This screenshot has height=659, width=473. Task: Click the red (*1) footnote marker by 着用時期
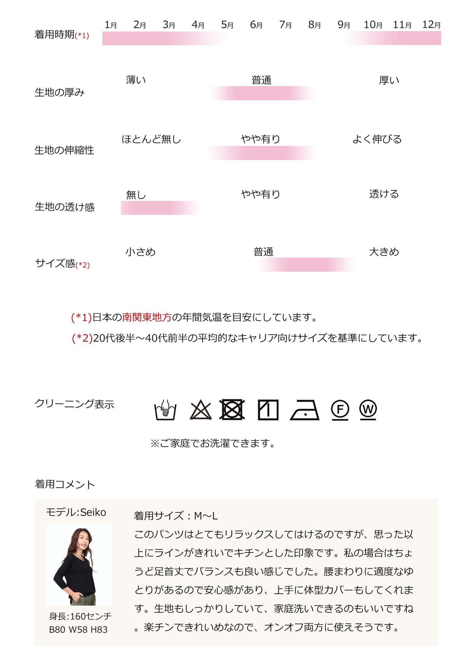(x=82, y=35)
